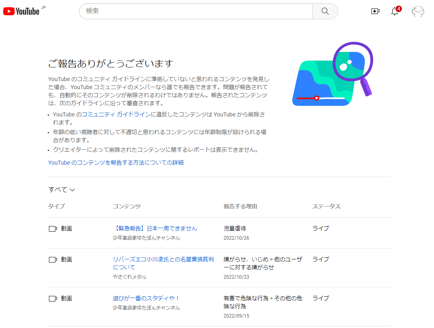The width and height of the screenshot is (434, 328).
Task: Open コミュニティ ガイドライン link
Action: tap(116, 114)
